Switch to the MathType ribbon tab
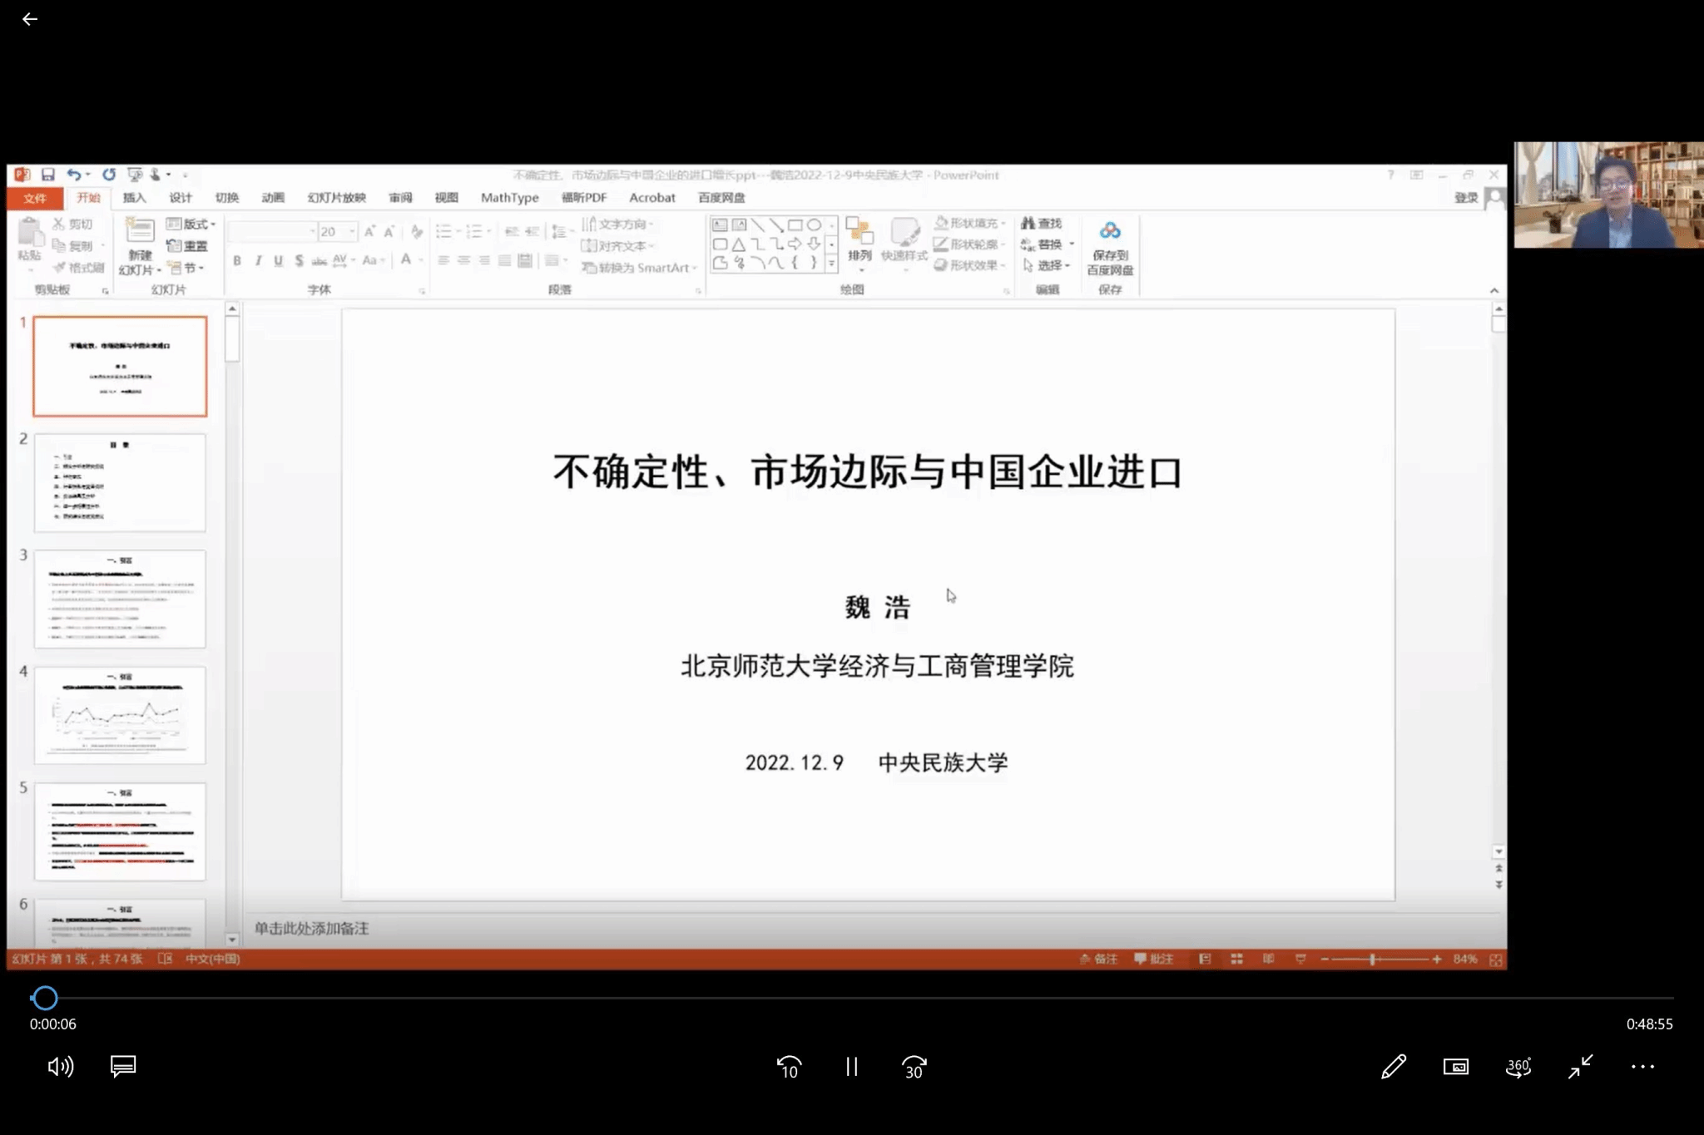 coord(509,198)
